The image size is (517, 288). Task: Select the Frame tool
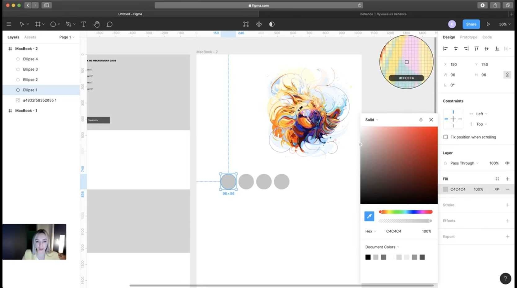tap(38, 24)
